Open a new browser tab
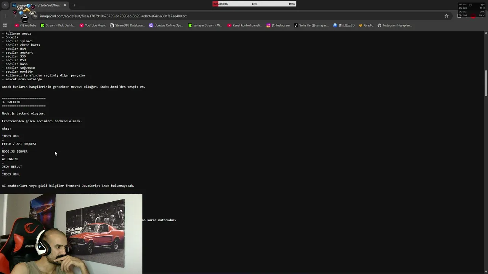The image size is (488, 274). point(74,5)
